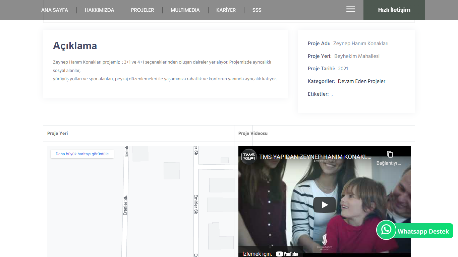Open the hamburger menu icon
458x257 pixels.
[x=350, y=9]
